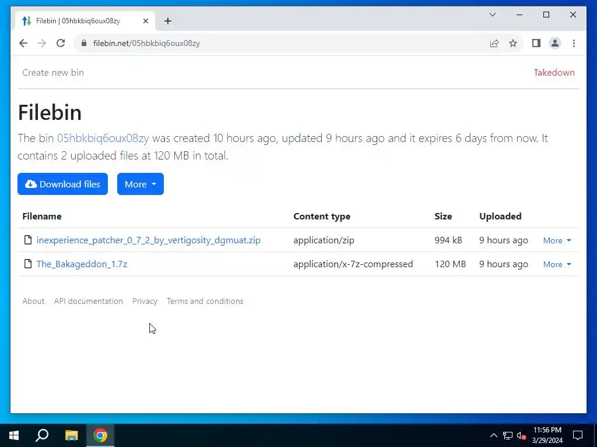Image resolution: width=597 pixels, height=447 pixels.
Task: Open the taskbar clock and date
Action: tap(547, 435)
